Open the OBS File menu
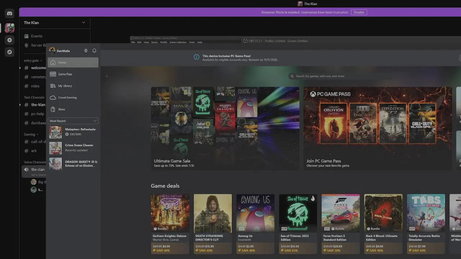Viewport: 461px width, 259px height. [133, 42]
